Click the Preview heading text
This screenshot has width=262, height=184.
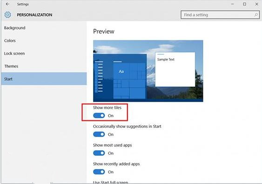coord(104,31)
